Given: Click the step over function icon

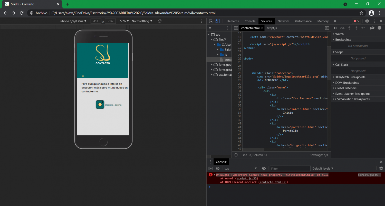Looking at the screenshot, I should (342, 28).
